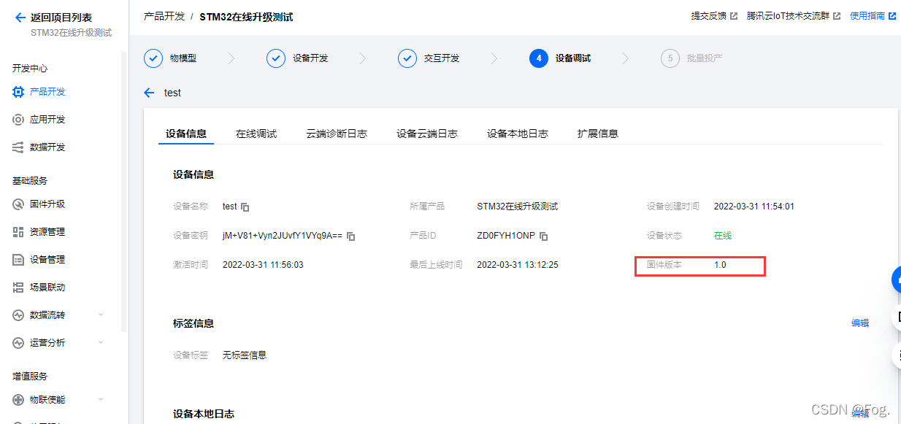Select step 4 设备调试
Viewport: 901px width, 424px height.
click(x=560, y=58)
